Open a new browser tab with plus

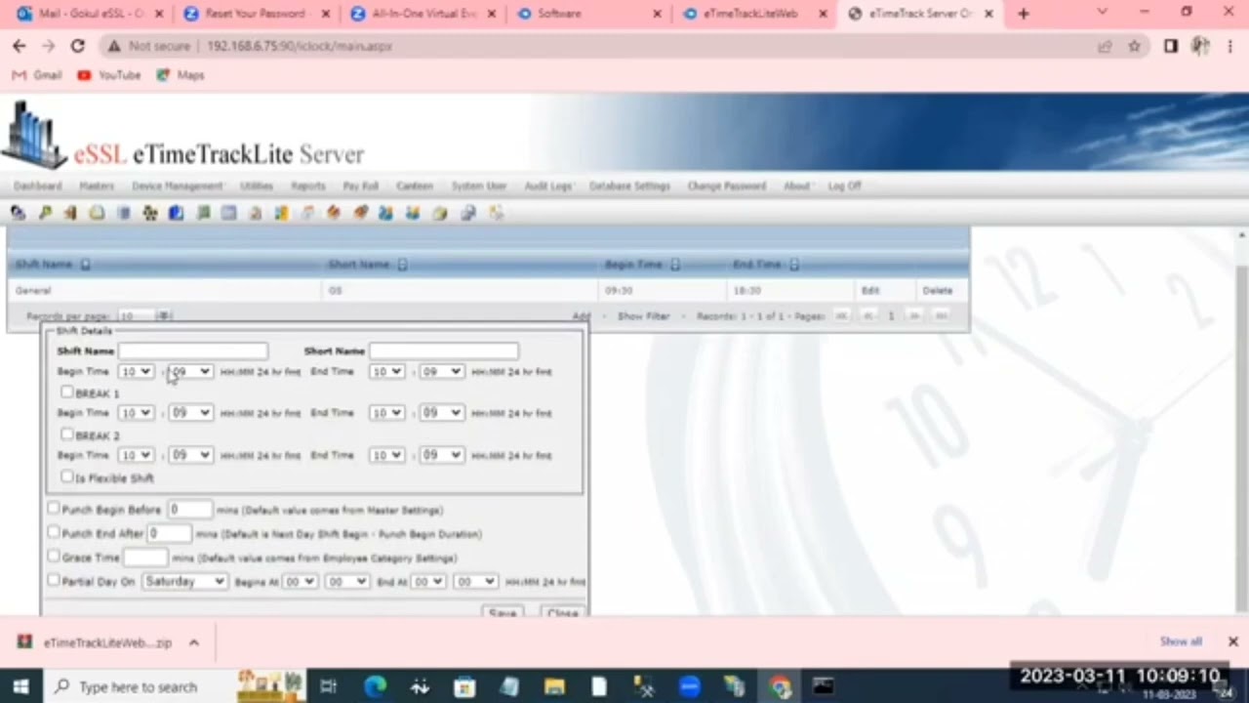pyautogui.click(x=1023, y=14)
